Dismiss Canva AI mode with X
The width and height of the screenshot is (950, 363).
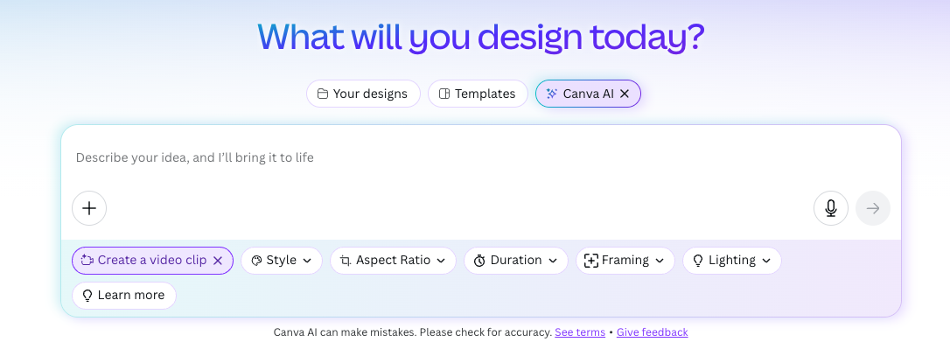click(x=625, y=94)
